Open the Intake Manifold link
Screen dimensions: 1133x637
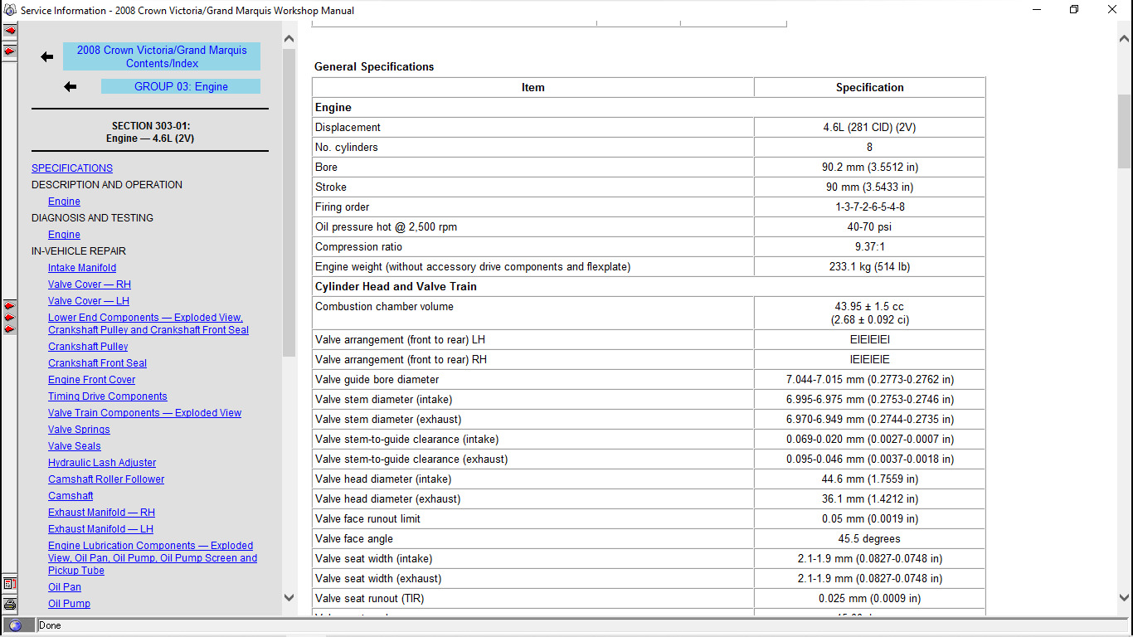[82, 268]
